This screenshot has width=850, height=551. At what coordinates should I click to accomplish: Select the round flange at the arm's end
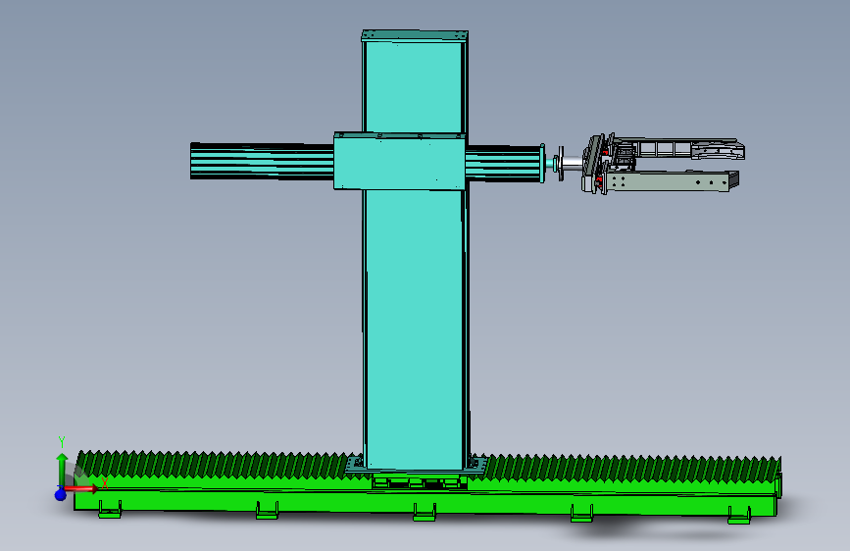560,162
